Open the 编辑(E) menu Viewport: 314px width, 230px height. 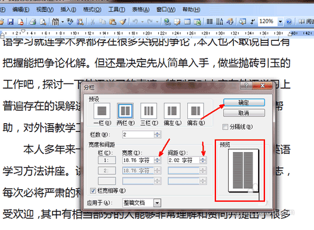click(x=21, y=9)
